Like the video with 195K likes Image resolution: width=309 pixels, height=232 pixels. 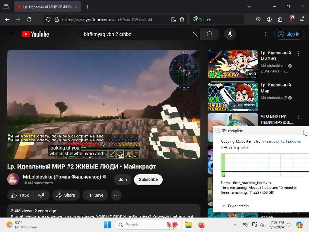coord(20,195)
